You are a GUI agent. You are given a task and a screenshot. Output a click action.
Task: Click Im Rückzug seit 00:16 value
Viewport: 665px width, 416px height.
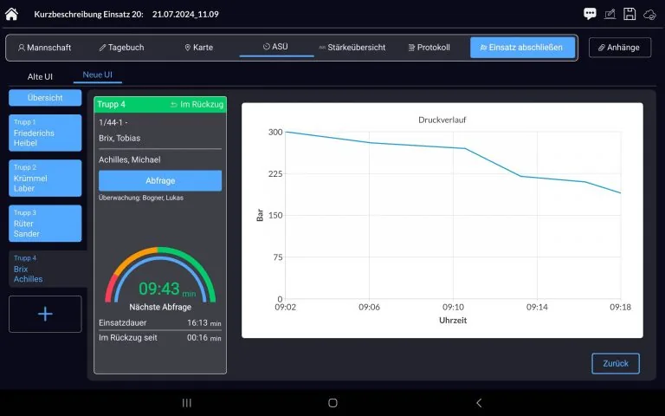coord(204,338)
